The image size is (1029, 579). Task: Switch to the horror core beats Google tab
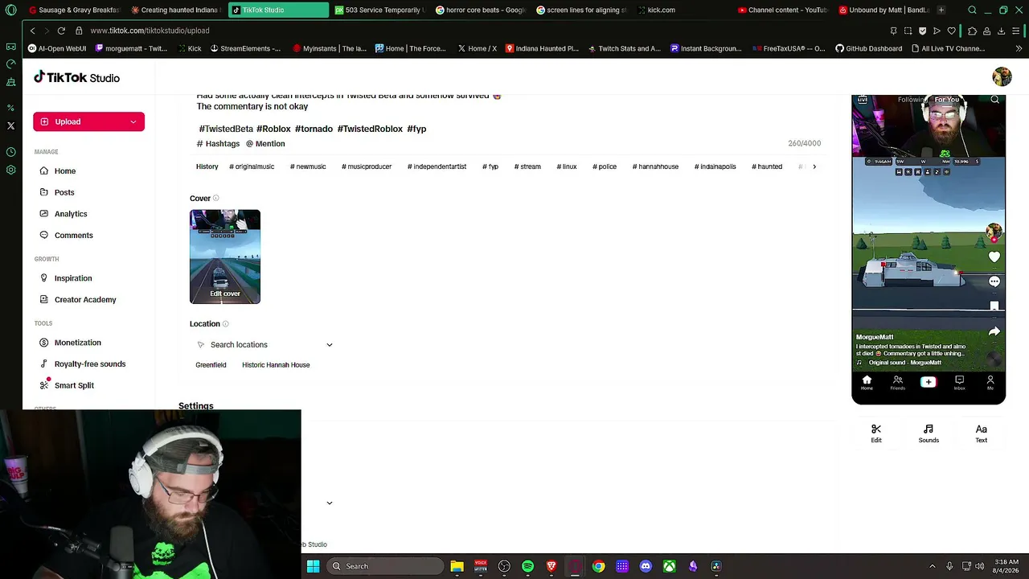(480, 10)
